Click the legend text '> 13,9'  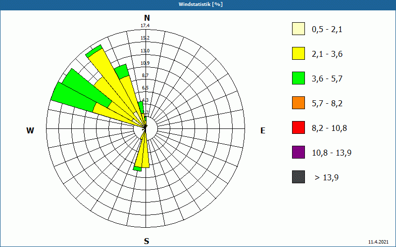(x=327, y=178)
